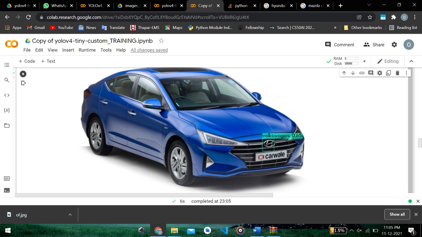
Task: Open the code snippets pane
Action: pos(7,95)
